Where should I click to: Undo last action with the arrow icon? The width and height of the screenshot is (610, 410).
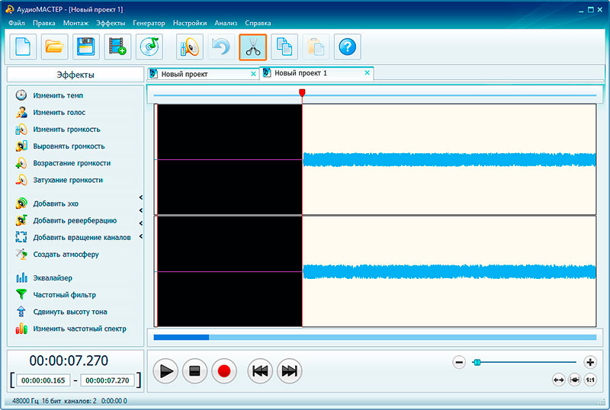(221, 46)
